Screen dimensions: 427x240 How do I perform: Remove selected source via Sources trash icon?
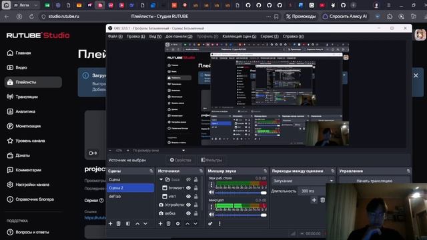tap(169, 224)
